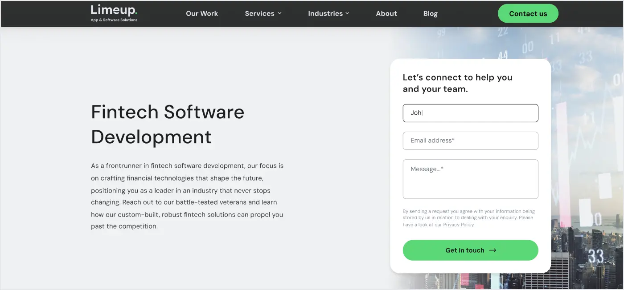The image size is (624, 290).
Task: Open the Our Work page
Action: 202,13
